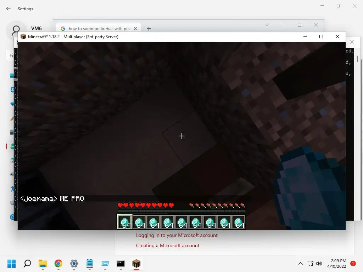Click the Minecraft hunger bar
This screenshot has height=272, width=363.
coord(217,205)
